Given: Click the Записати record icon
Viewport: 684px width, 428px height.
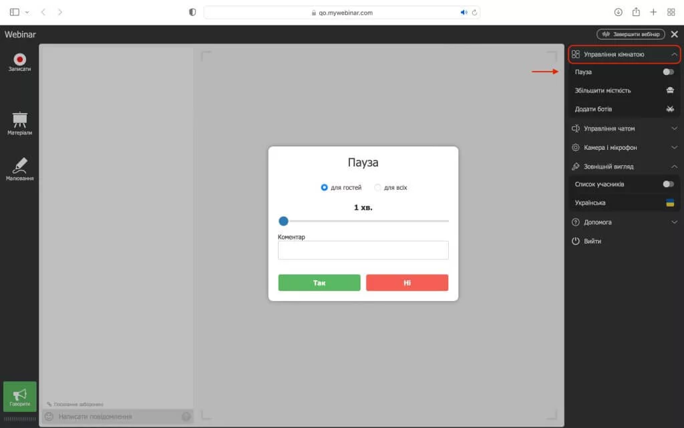Looking at the screenshot, I should pyautogui.click(x=19, y=59).
